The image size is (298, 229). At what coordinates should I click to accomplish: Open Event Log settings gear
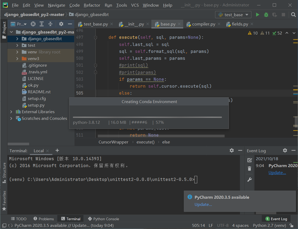click(x=285, y=151)
